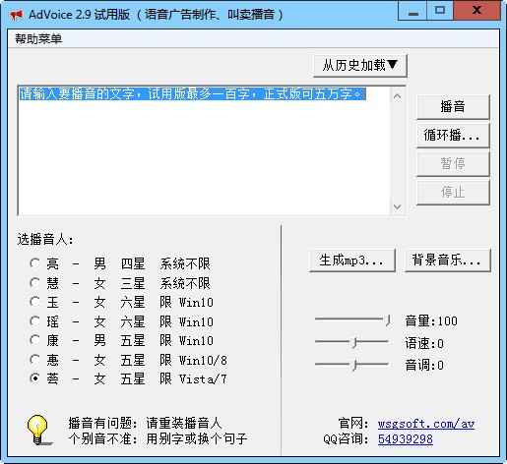Click the text area scroll down arrow
The image size is (507, 464).
[x=397, y=206]
